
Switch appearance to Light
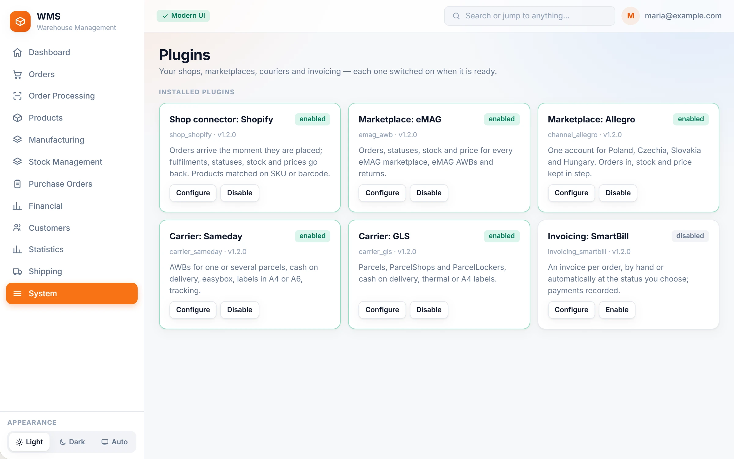tap(29, 442)
